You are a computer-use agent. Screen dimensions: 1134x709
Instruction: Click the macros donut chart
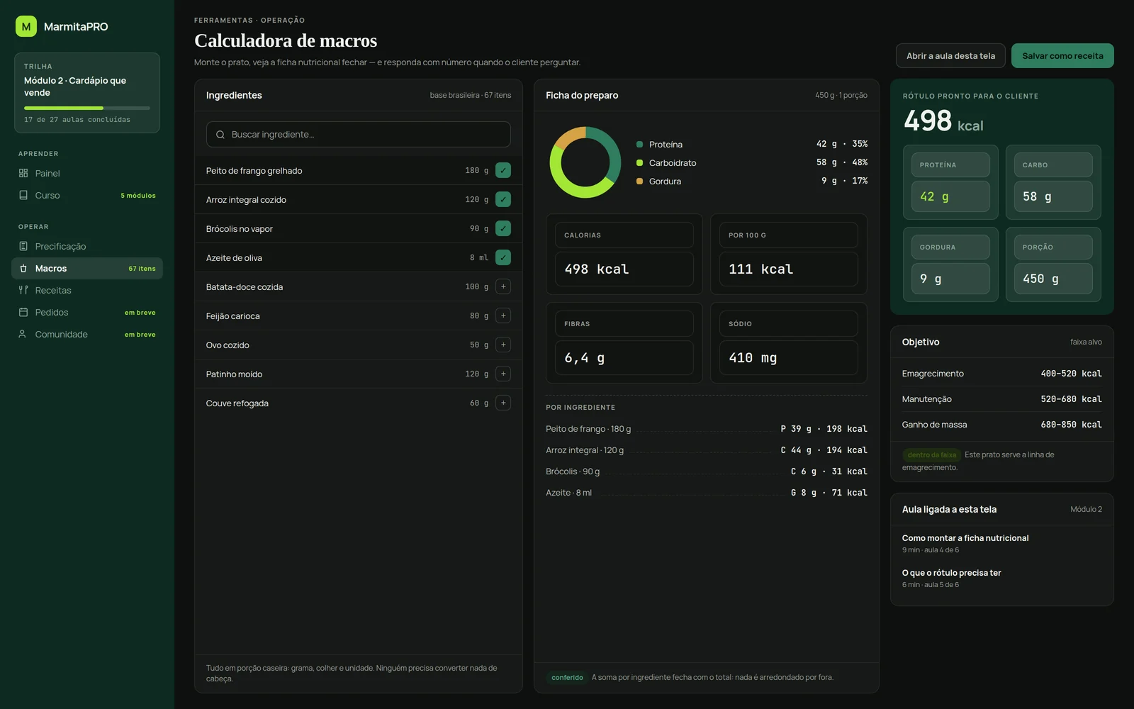tap(585, 162)
